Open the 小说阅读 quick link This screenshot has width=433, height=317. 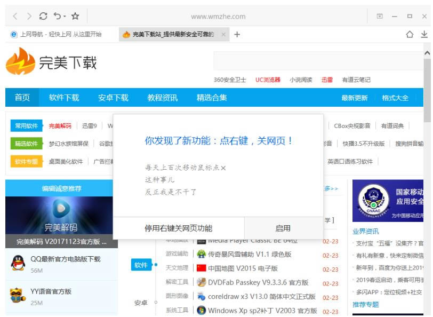pos(301,80)
